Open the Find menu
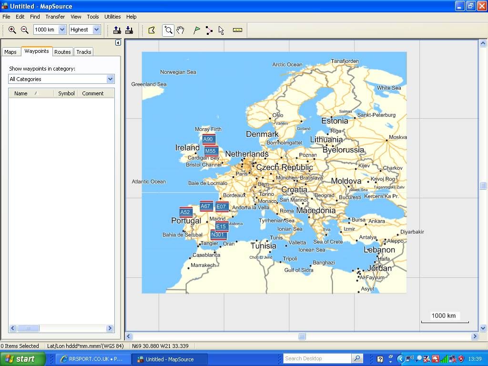This screenshot has height=366, width=488. click(x=35, y=17)
